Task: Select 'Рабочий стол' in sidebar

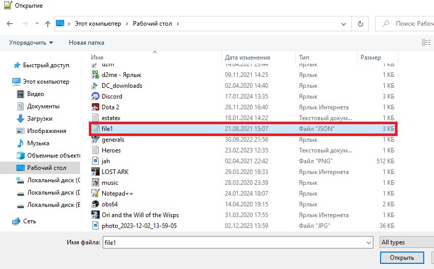Action: pyautogui.click(x=47, y=168)
